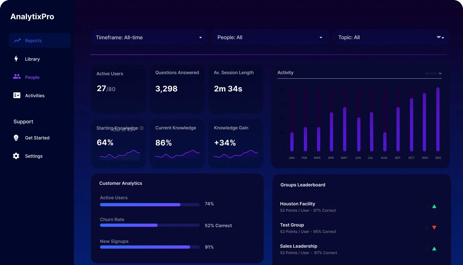Click the Library lightning bolt icon

[x=16, y=59]
